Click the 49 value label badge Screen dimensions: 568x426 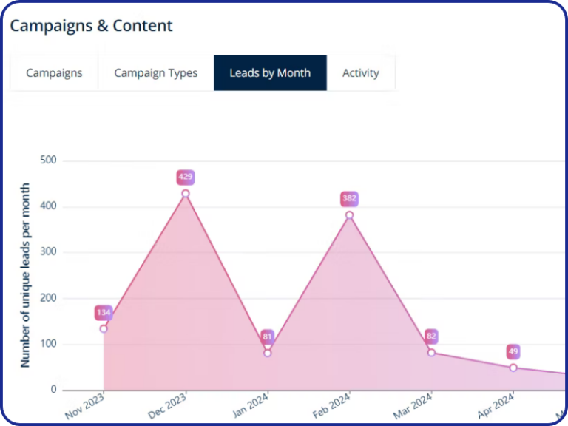(513, 351)
